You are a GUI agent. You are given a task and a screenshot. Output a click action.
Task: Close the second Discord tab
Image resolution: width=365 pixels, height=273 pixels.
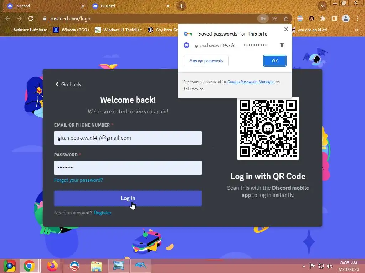coord(168,6)
